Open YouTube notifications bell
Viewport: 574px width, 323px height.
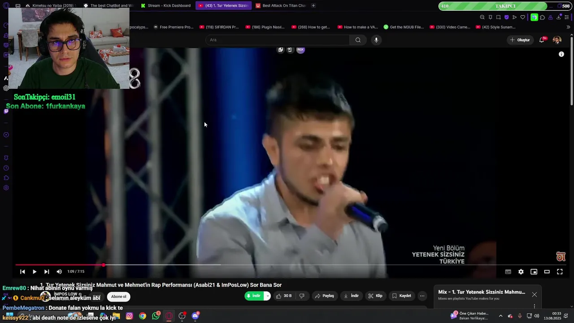[542, 40]
